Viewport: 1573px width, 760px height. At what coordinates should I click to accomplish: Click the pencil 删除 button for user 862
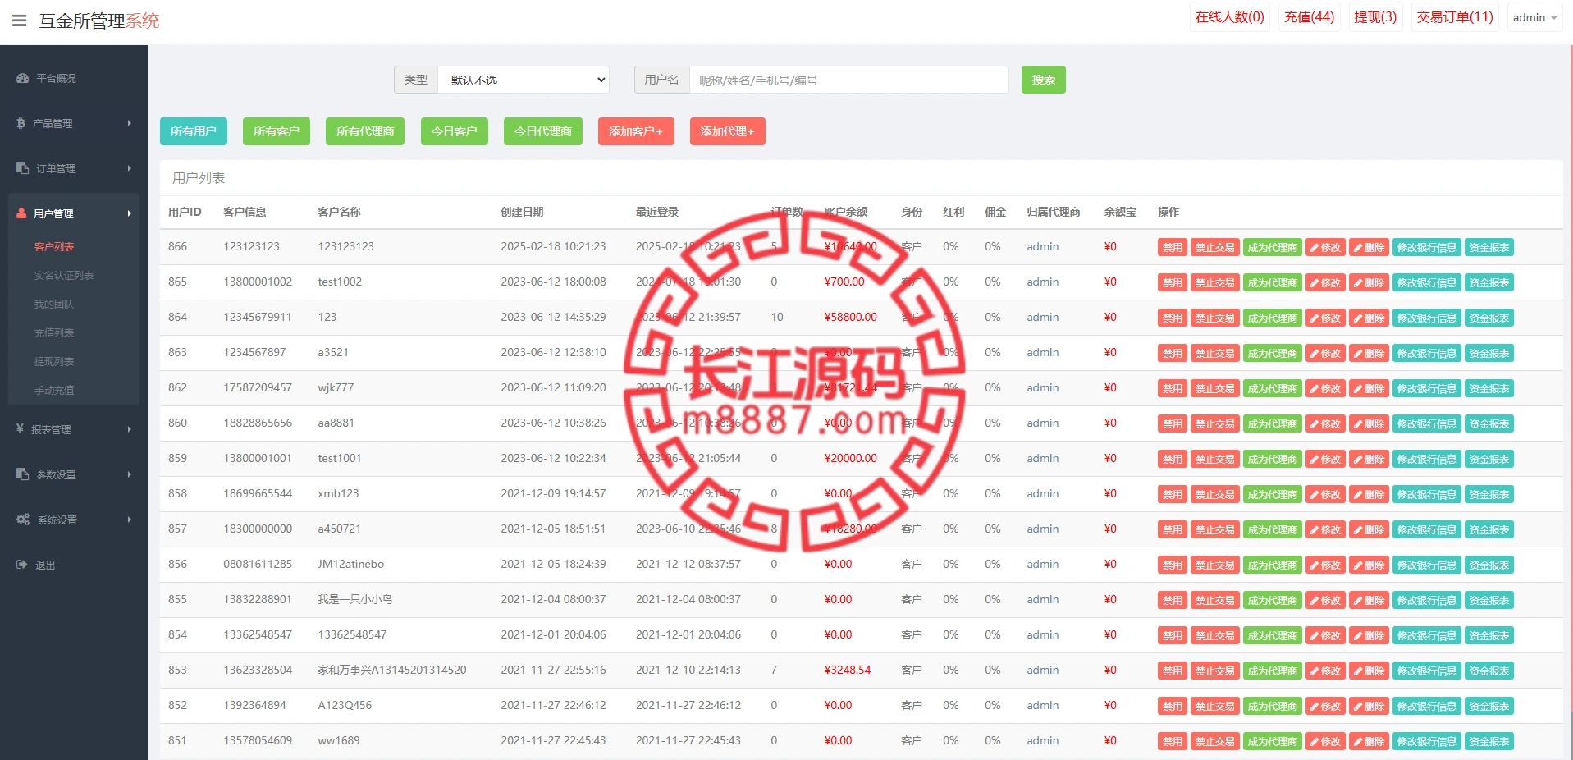(x=1369, y=388)
